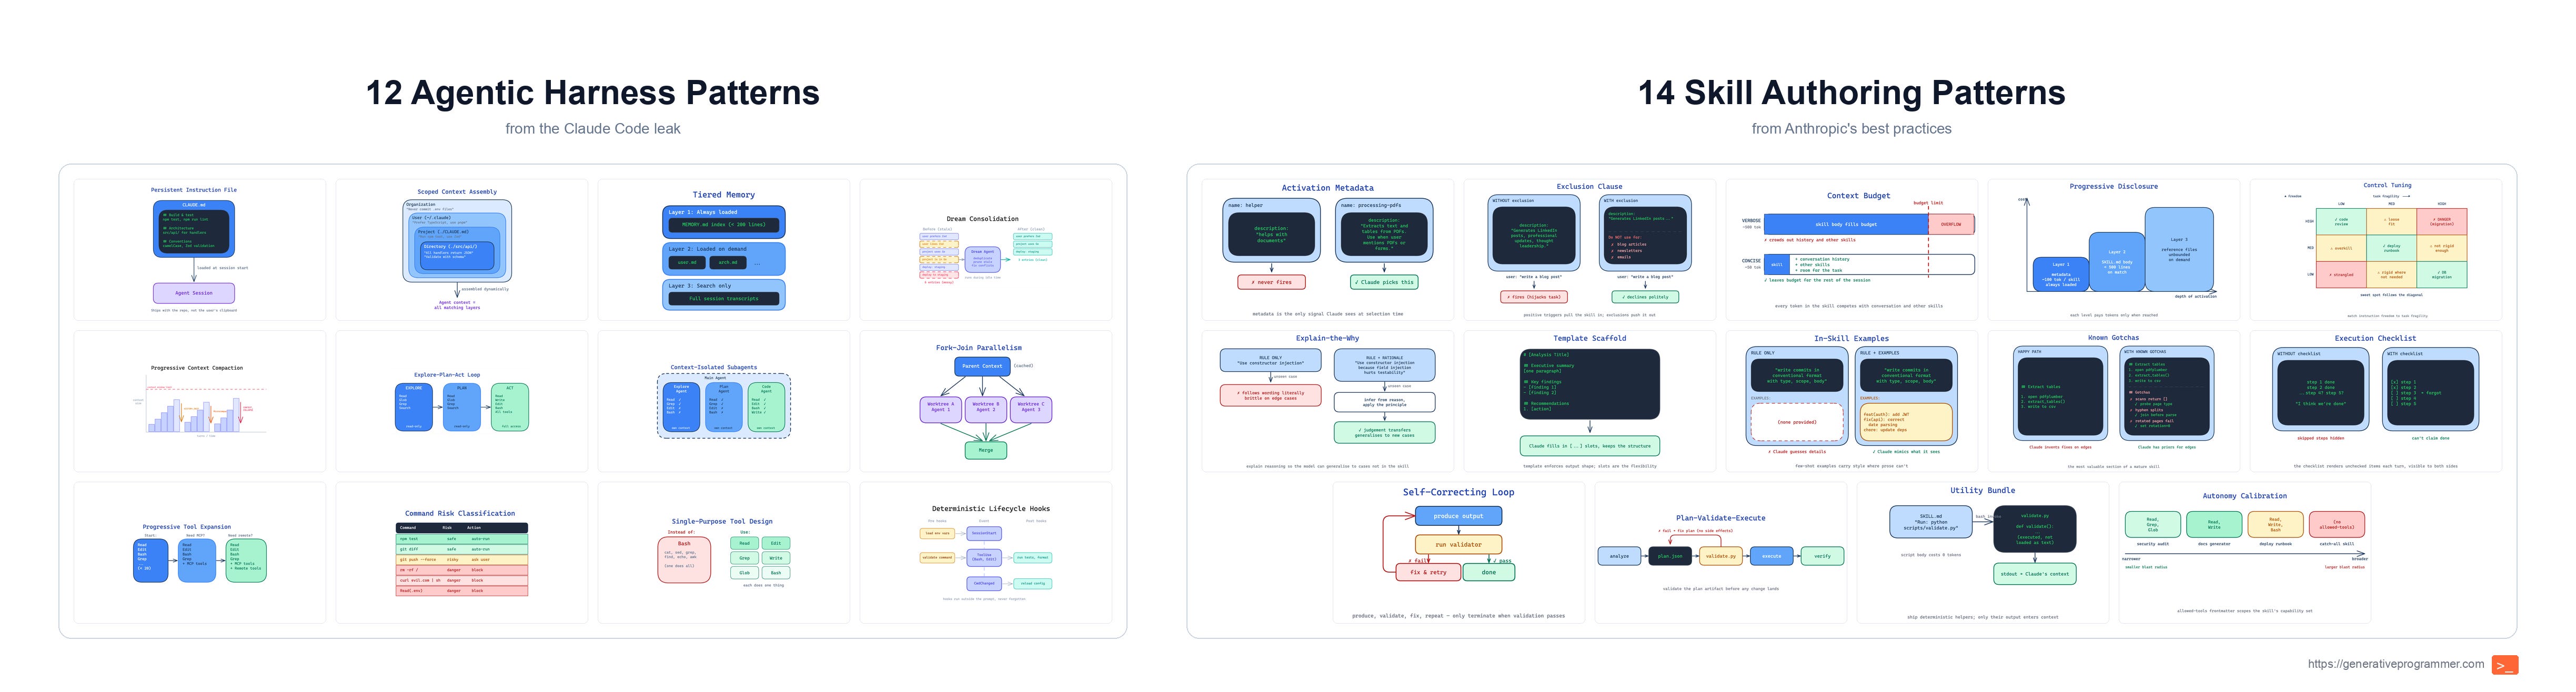The image size is (2576, 692).
Task: Open the Command Risk Classification table card
Action: click(x=461, y=553)
